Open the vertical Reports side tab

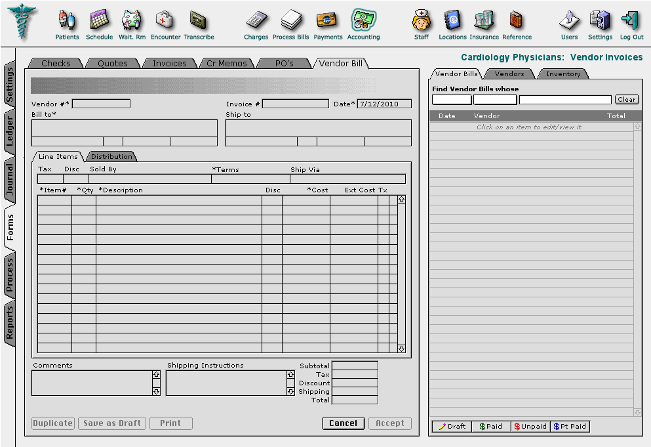[10, 322]
